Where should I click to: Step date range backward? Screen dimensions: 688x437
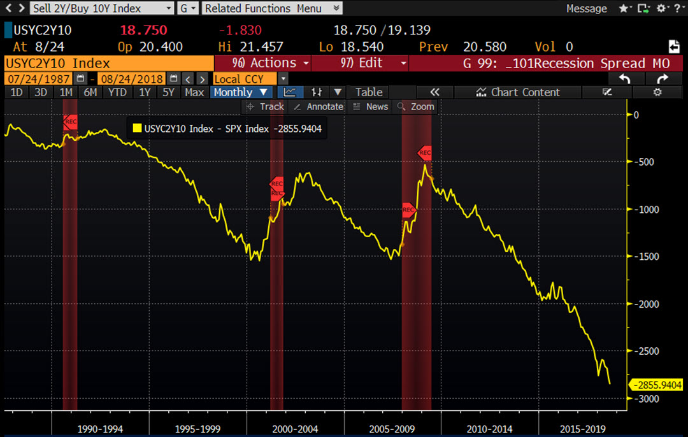tap(188, 79)
